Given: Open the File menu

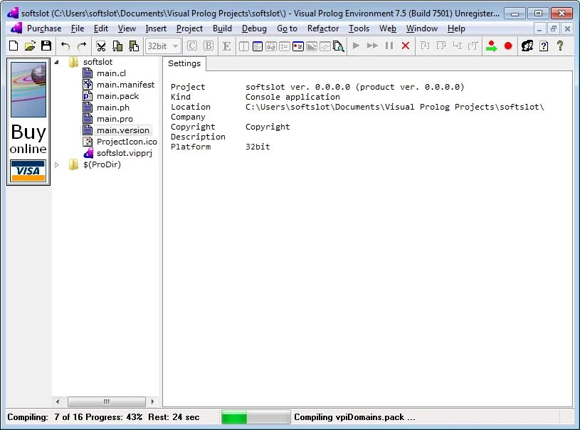Looking at the screenshot, I should (78, 28).
